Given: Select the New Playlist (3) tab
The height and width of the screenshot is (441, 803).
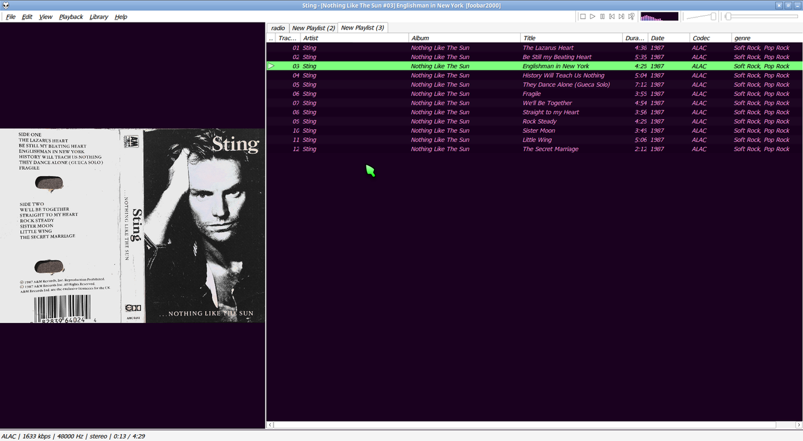Looking at the screenshot, I should pos(363,28).
